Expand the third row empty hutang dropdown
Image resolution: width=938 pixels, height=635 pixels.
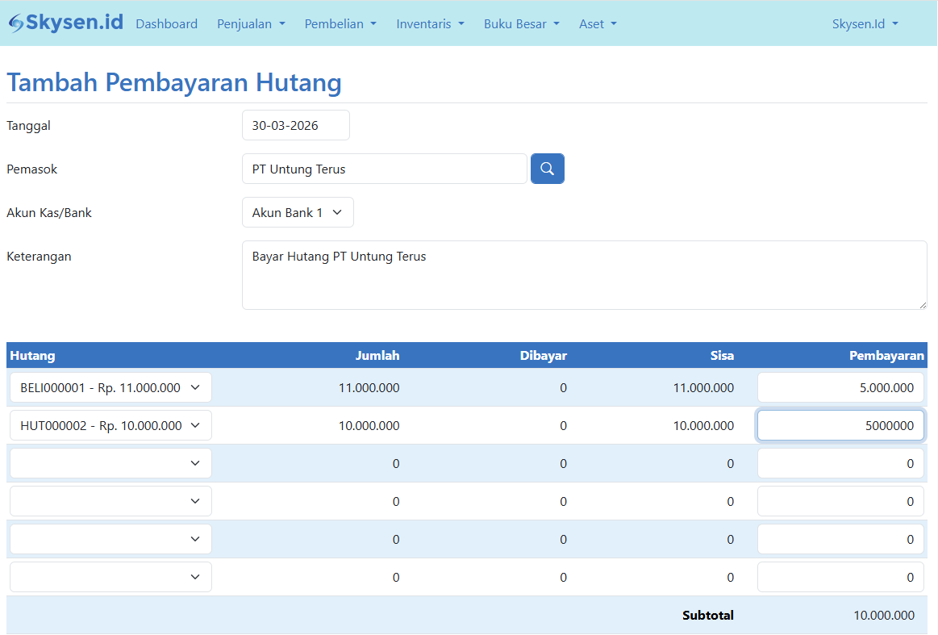point(110,463)
